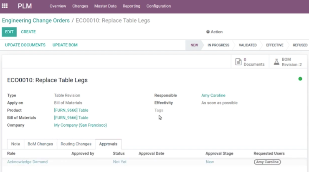Screen dimensions: 309x172
Task: Click the EDIT button
Action: click(x=9, y=32)
